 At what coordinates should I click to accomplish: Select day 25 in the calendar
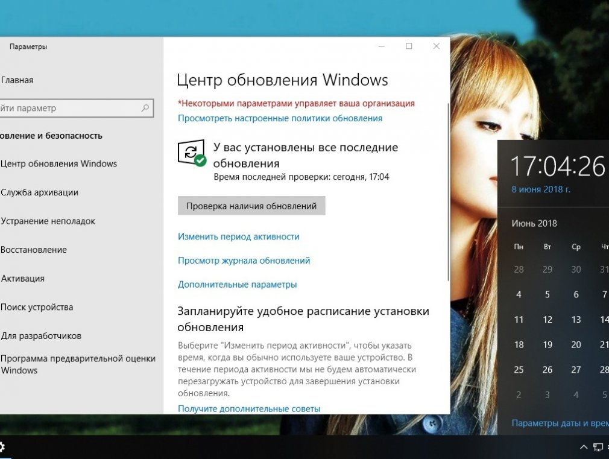pyautogui.click(x=519, y=370)
